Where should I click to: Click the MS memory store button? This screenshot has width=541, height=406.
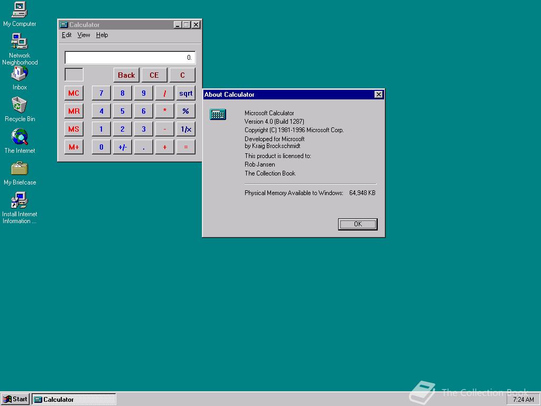(x=74, y=129)
